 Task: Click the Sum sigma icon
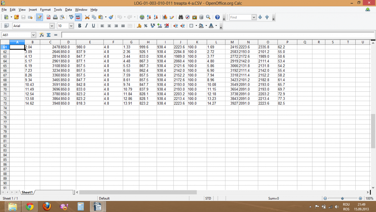click(x=49, y=35)
